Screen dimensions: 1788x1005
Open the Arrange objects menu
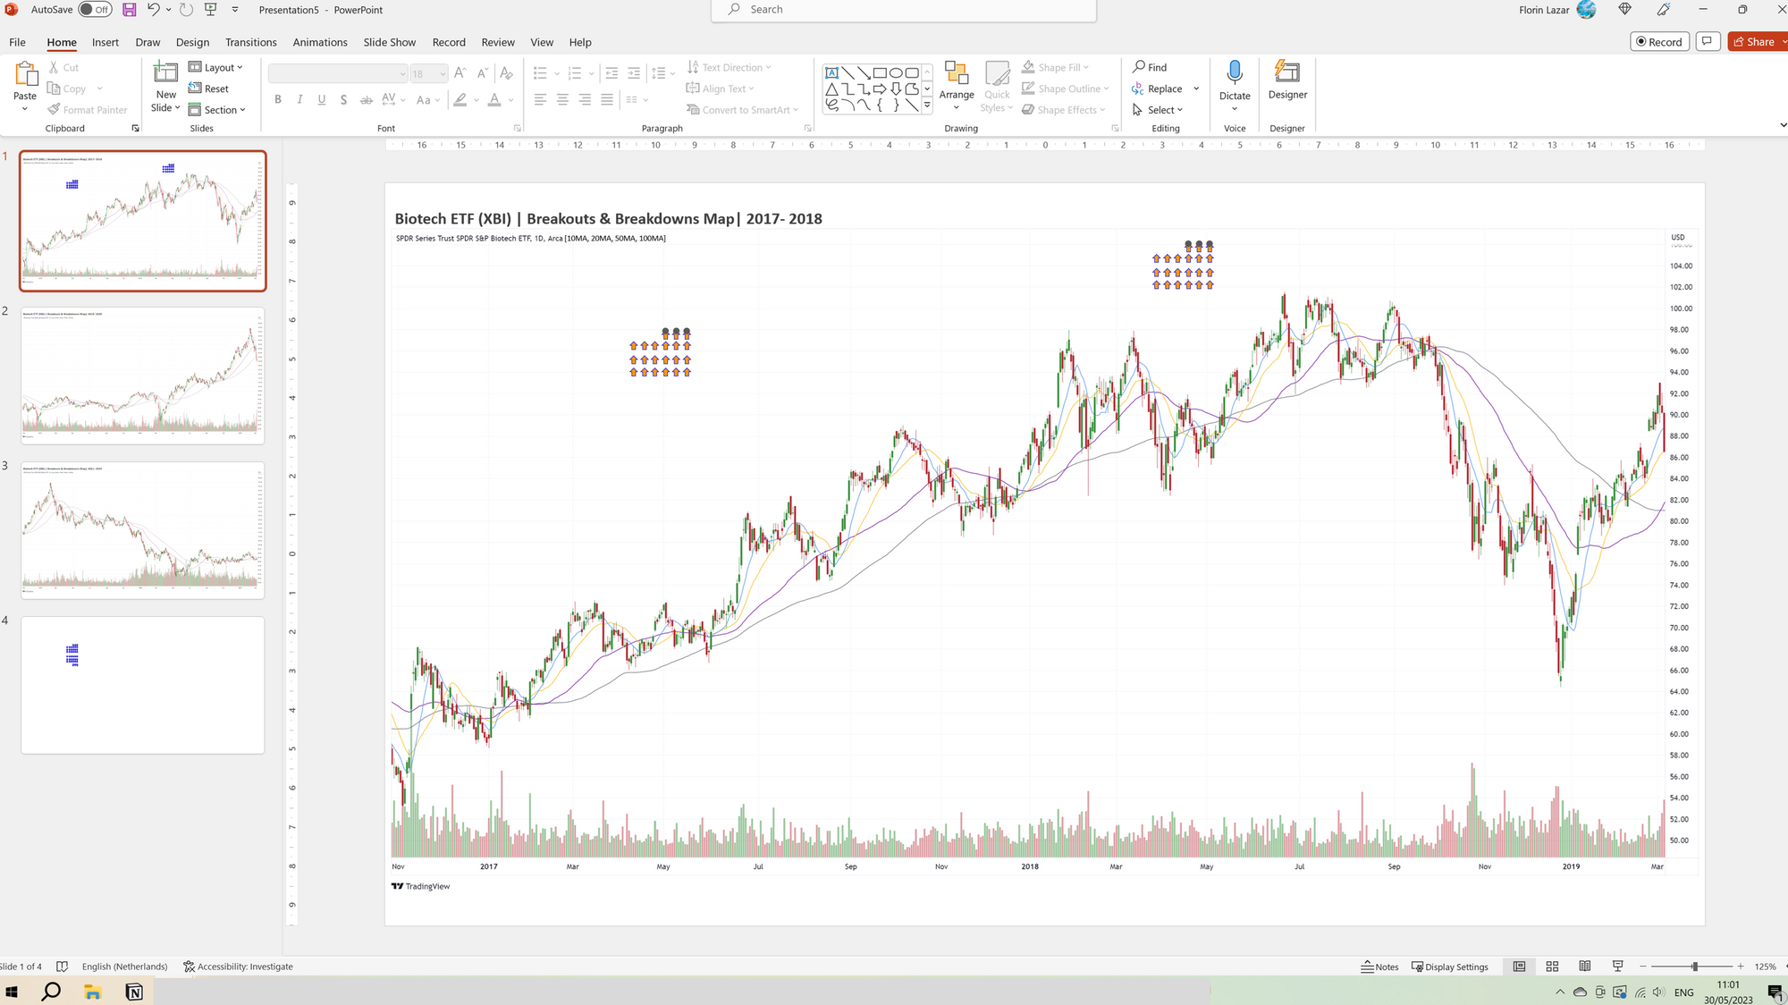click(957, 87)
